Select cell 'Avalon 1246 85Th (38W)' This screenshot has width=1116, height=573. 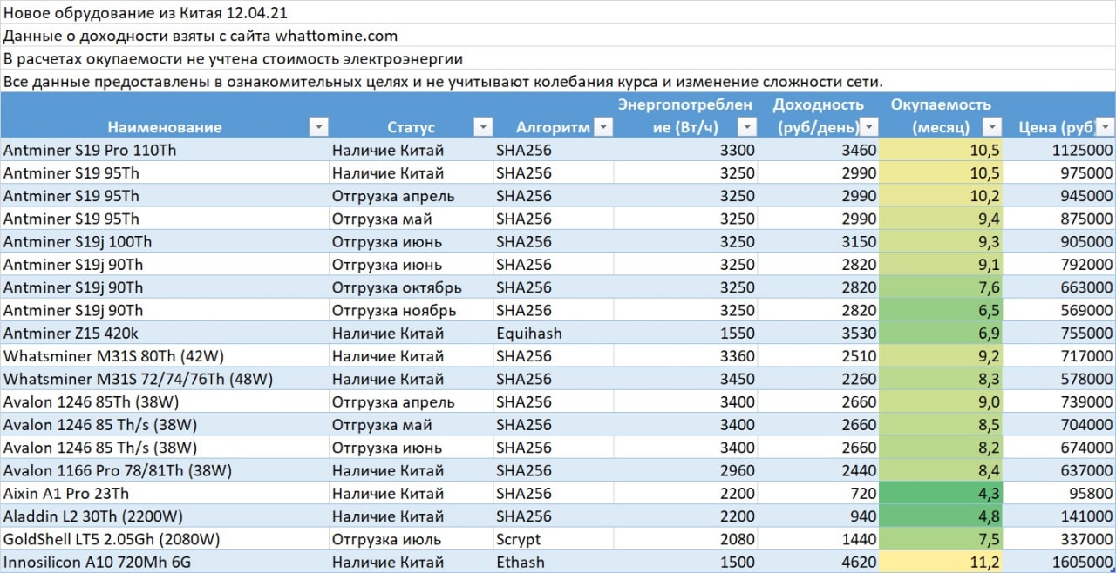point(165,402)
